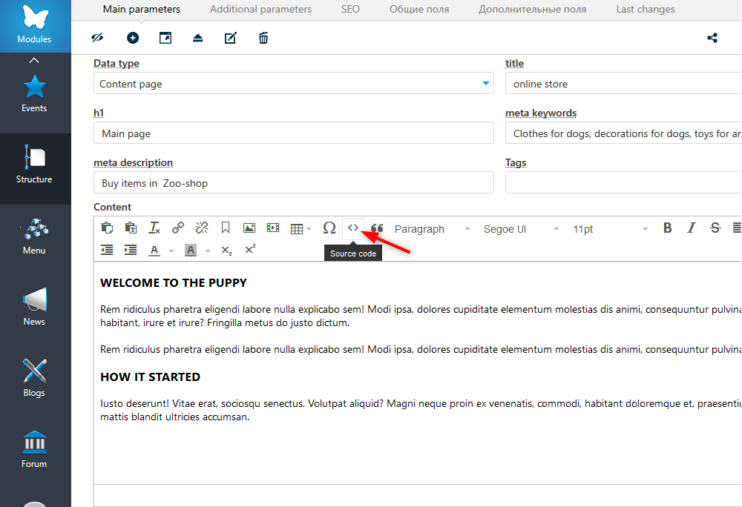The width and height of the screenshot is (742, 507).
Task: Click the Source code editor icon
Action: tap(353, 228)
